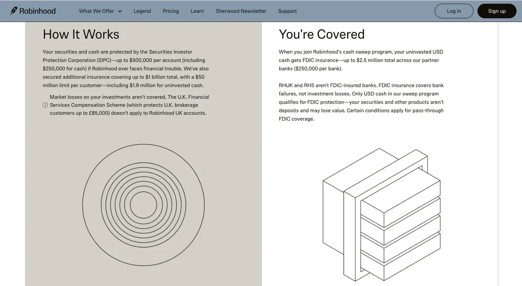Click the 'You're Covered' heading
The width and height of the screenshot is (522, 286).
pyautogui.click(x=322, y=34)
